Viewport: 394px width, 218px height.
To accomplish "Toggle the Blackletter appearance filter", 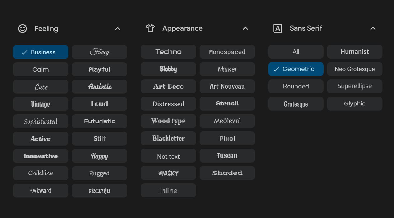I will click(x=168, y=138).
